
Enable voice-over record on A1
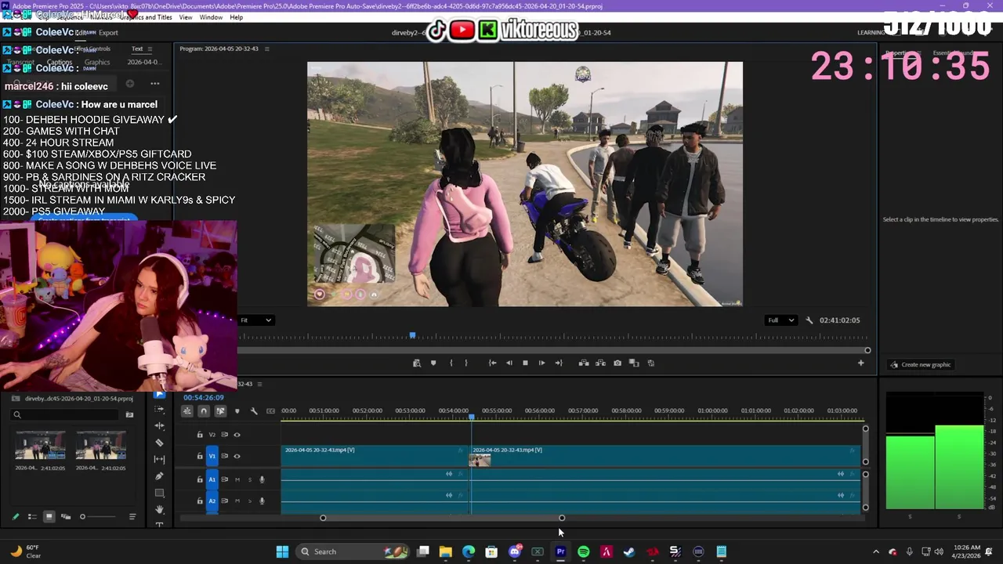coord(263,479)
